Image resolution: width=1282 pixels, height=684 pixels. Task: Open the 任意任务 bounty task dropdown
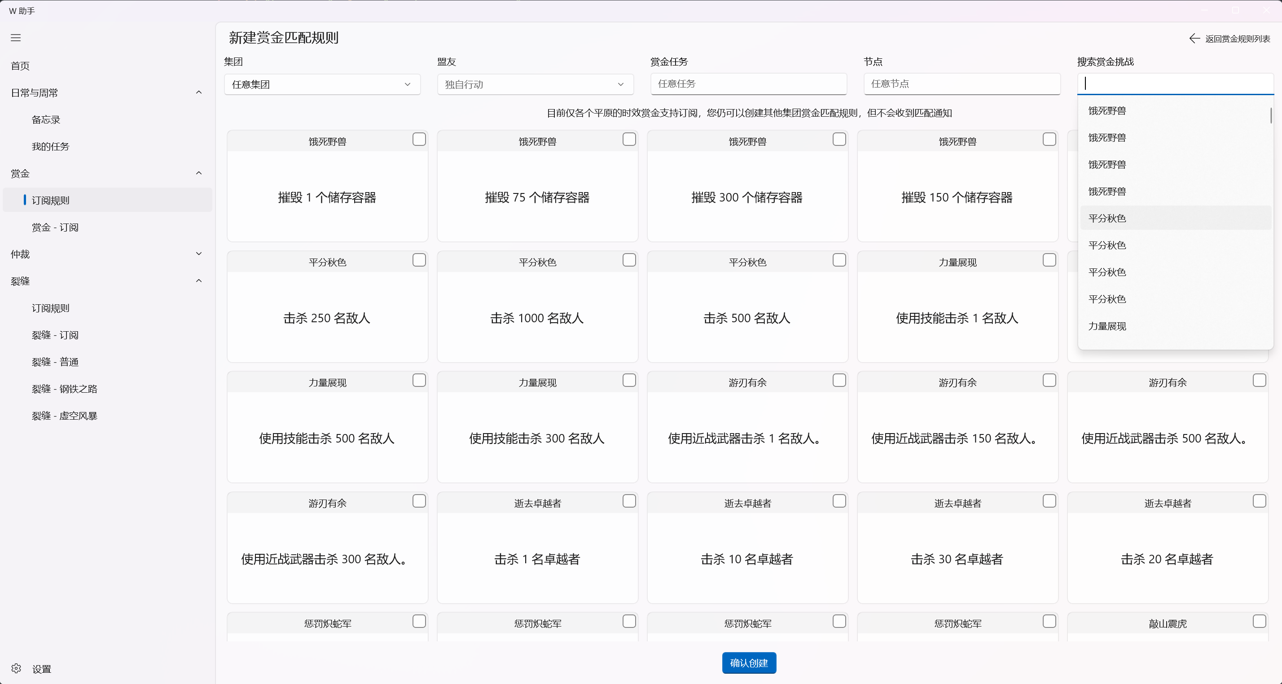[x=748, y=84]
